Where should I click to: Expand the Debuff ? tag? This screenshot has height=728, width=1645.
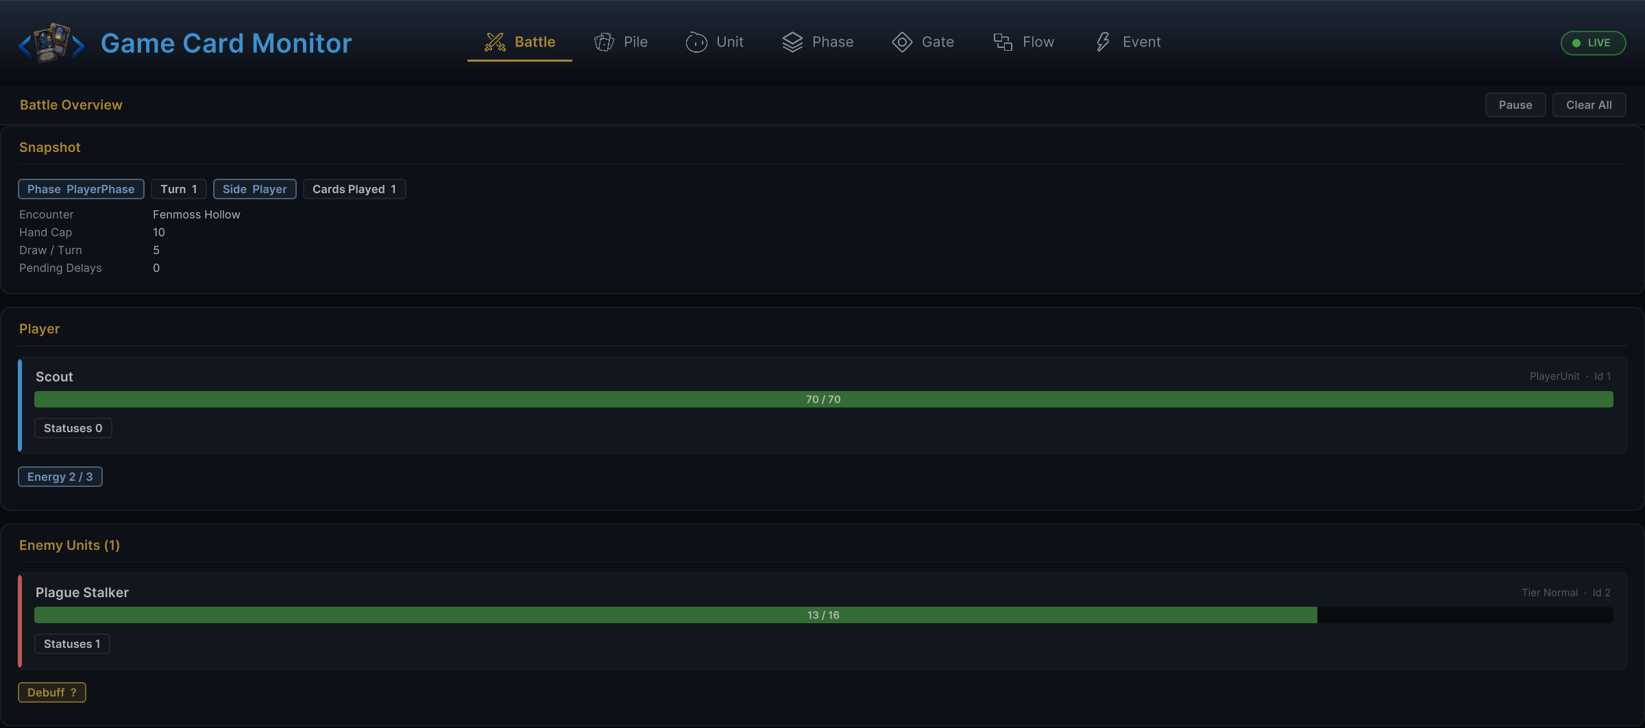(x=52, y=692)
